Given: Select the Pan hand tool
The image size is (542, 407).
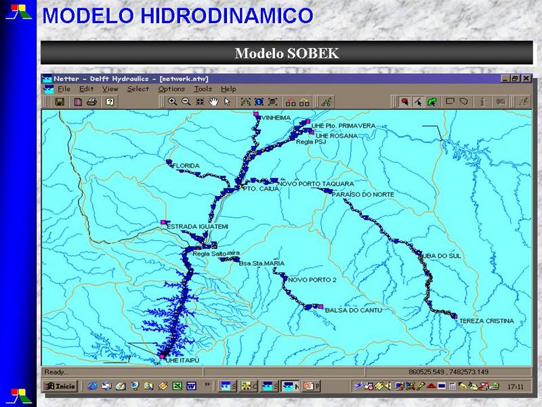Looking at the screenshot, I should tap(213, 102).
